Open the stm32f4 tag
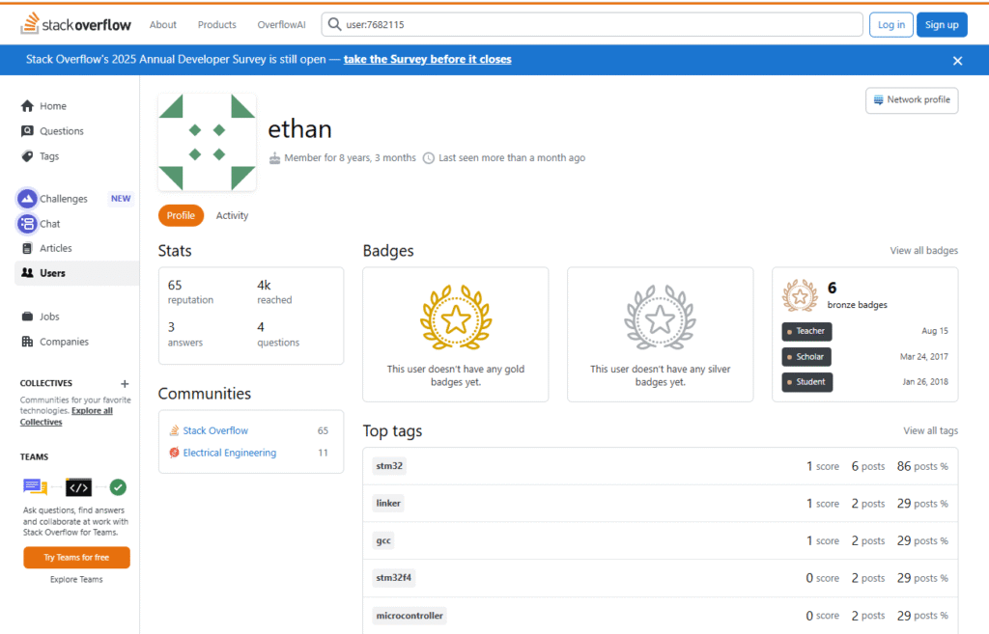Screen dimensions: 989x634 pos(394,578)
